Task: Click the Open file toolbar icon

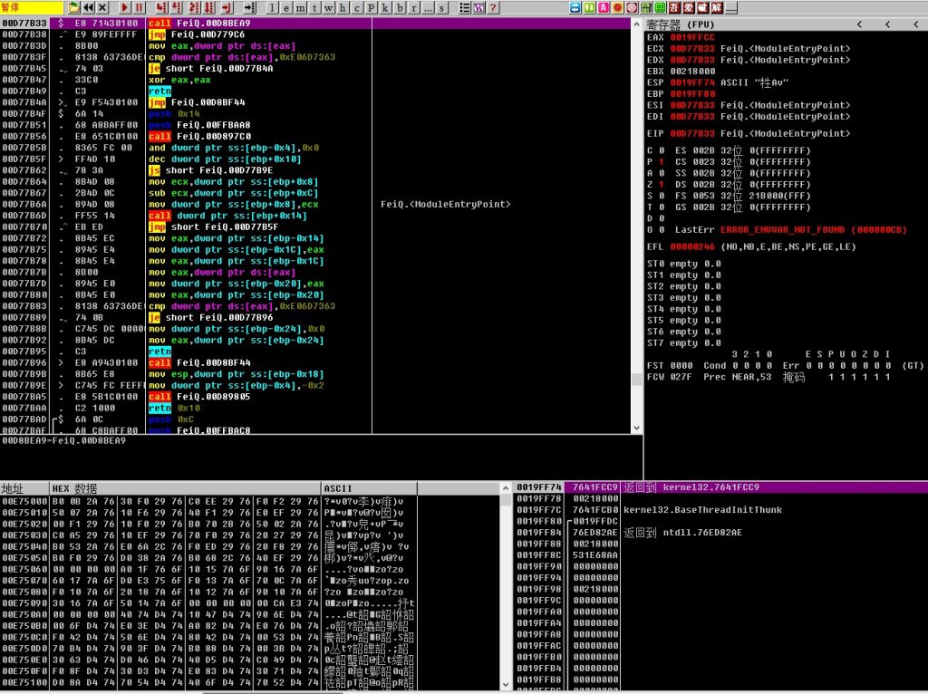Action: (74, 7)
